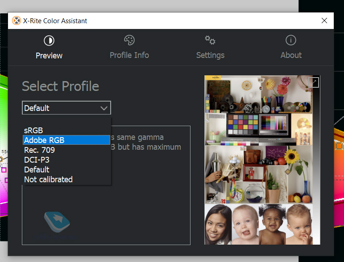
Task: Open the Profile Info tab label
Action: (x=129, y=55)
